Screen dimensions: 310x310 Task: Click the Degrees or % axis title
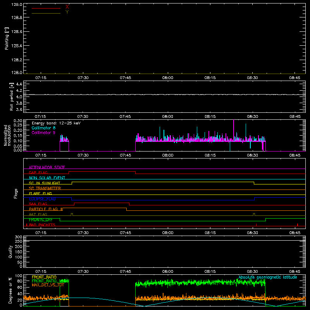pyautogui.click(x=10, y=290)
